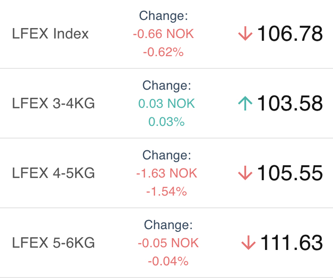Click the 111.63 price value
333x278 pixels.
point(291,242)
